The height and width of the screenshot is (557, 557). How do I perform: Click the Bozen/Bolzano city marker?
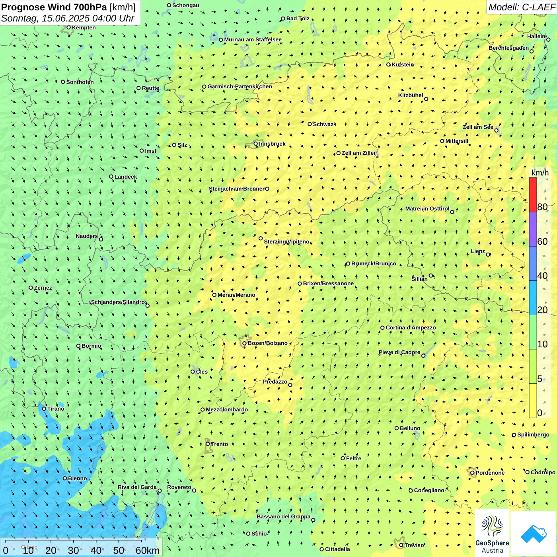[x=244, y=343]
